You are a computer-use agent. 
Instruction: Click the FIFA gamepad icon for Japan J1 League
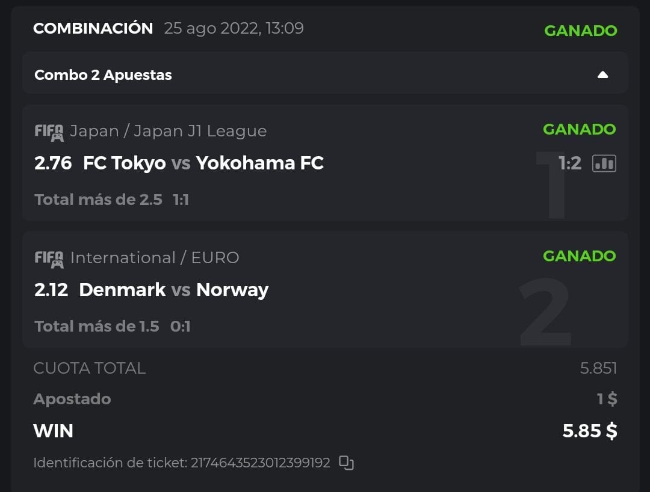click(49, 132)
